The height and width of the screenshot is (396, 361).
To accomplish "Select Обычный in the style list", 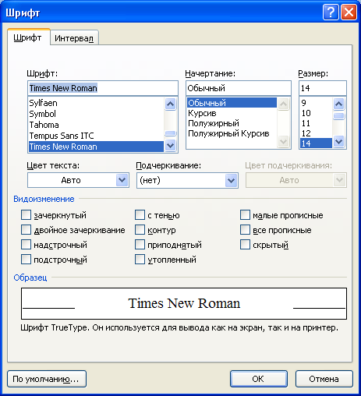I will (x=232, y=103).
